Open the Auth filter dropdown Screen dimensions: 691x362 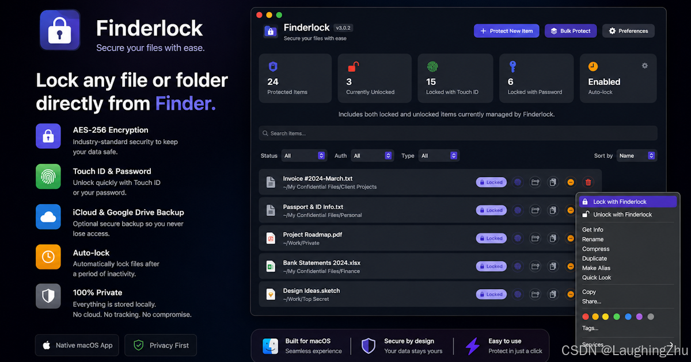coord(372,156)
